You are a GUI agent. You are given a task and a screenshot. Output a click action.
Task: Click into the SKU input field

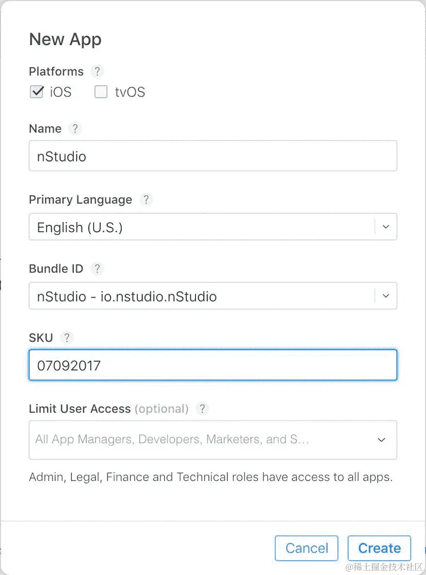click(213, 365)
